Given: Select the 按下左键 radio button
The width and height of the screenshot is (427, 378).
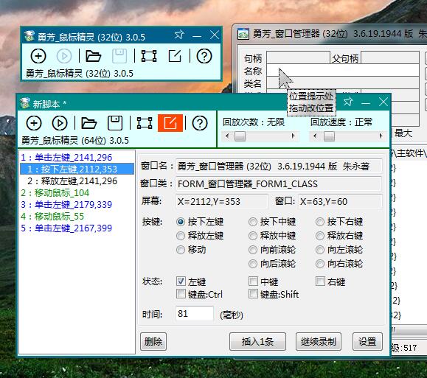Looking at the screenshot, I should pos(181,222).
